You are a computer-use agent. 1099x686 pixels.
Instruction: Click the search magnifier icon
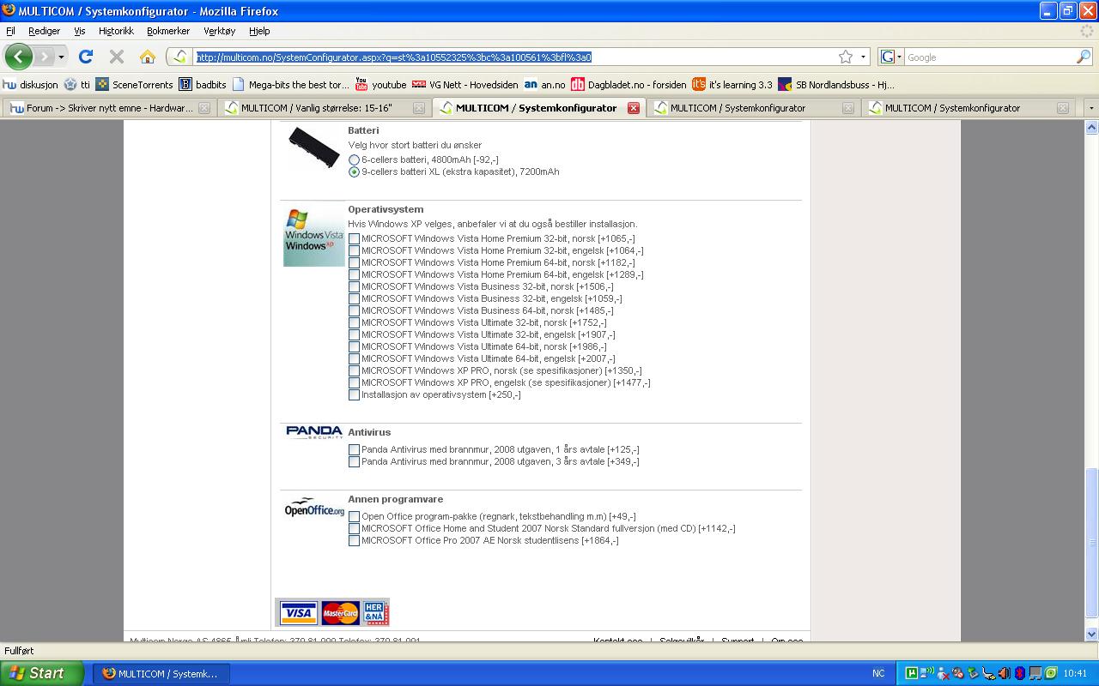click(1084, 57)
